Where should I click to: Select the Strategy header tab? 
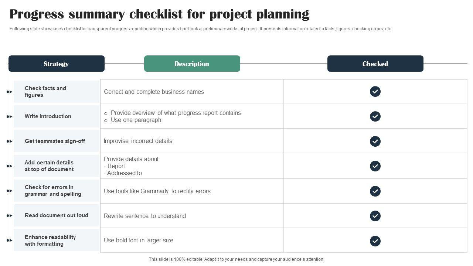(57, 64)
